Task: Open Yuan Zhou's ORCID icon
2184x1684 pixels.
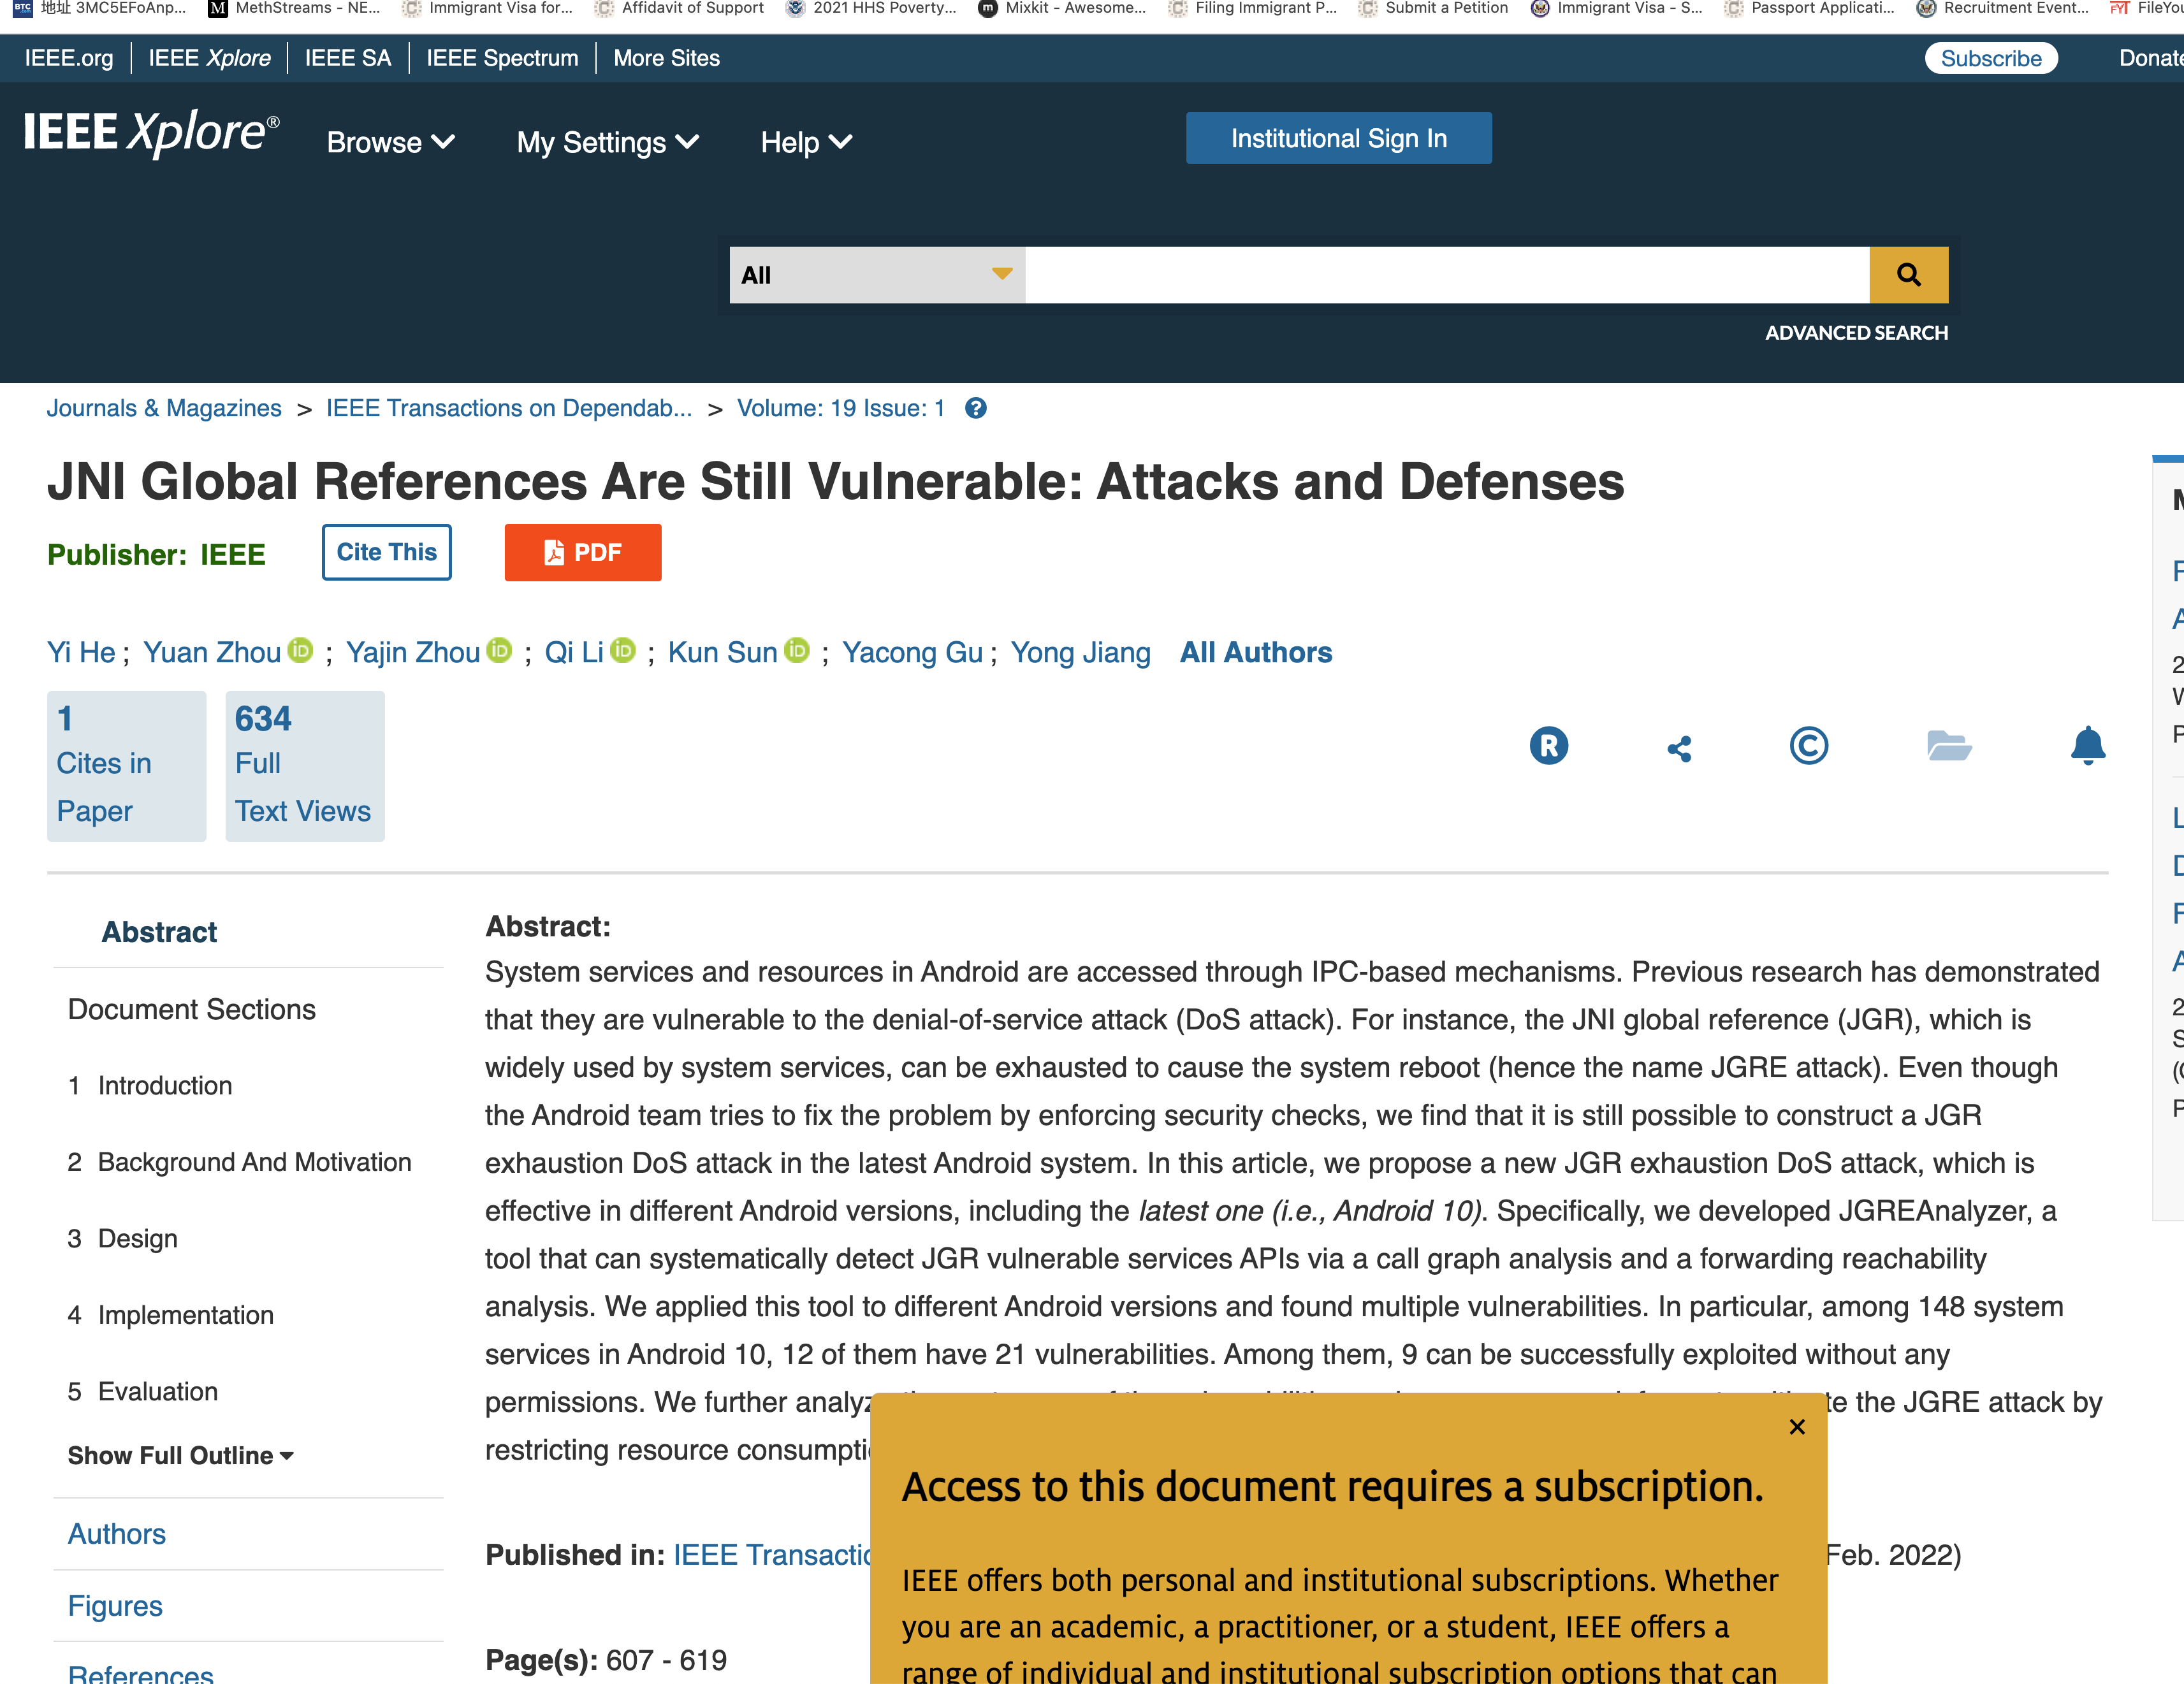Action: pyautogui.click(x=300, y=650)
